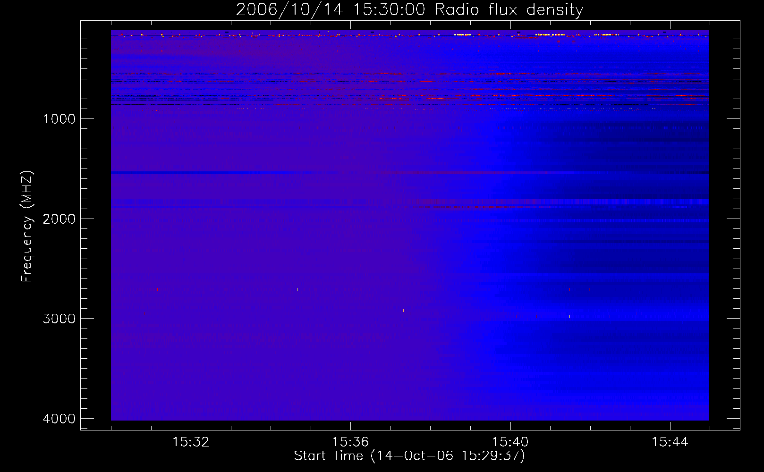Select the 1000 frequency tick label

tap(59, 119)
